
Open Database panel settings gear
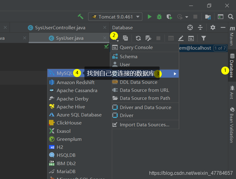pyautogui.click(x=213, y=27)
